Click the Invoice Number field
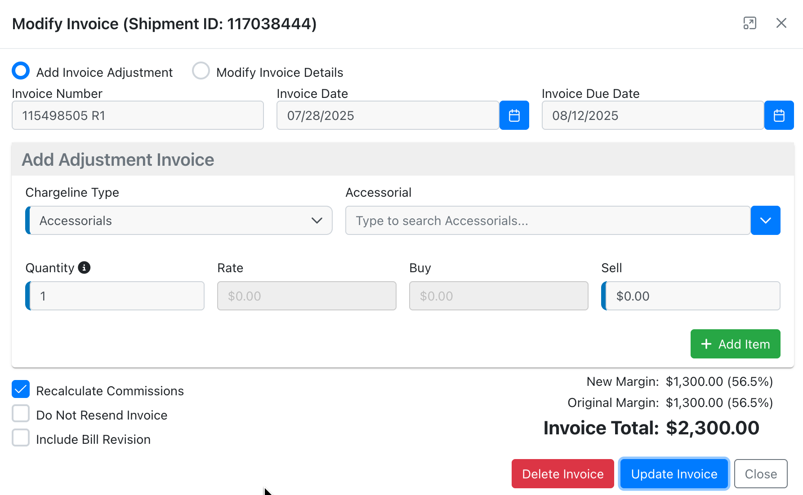The width and height of the screenshot is (803, 495). [138, 115]
